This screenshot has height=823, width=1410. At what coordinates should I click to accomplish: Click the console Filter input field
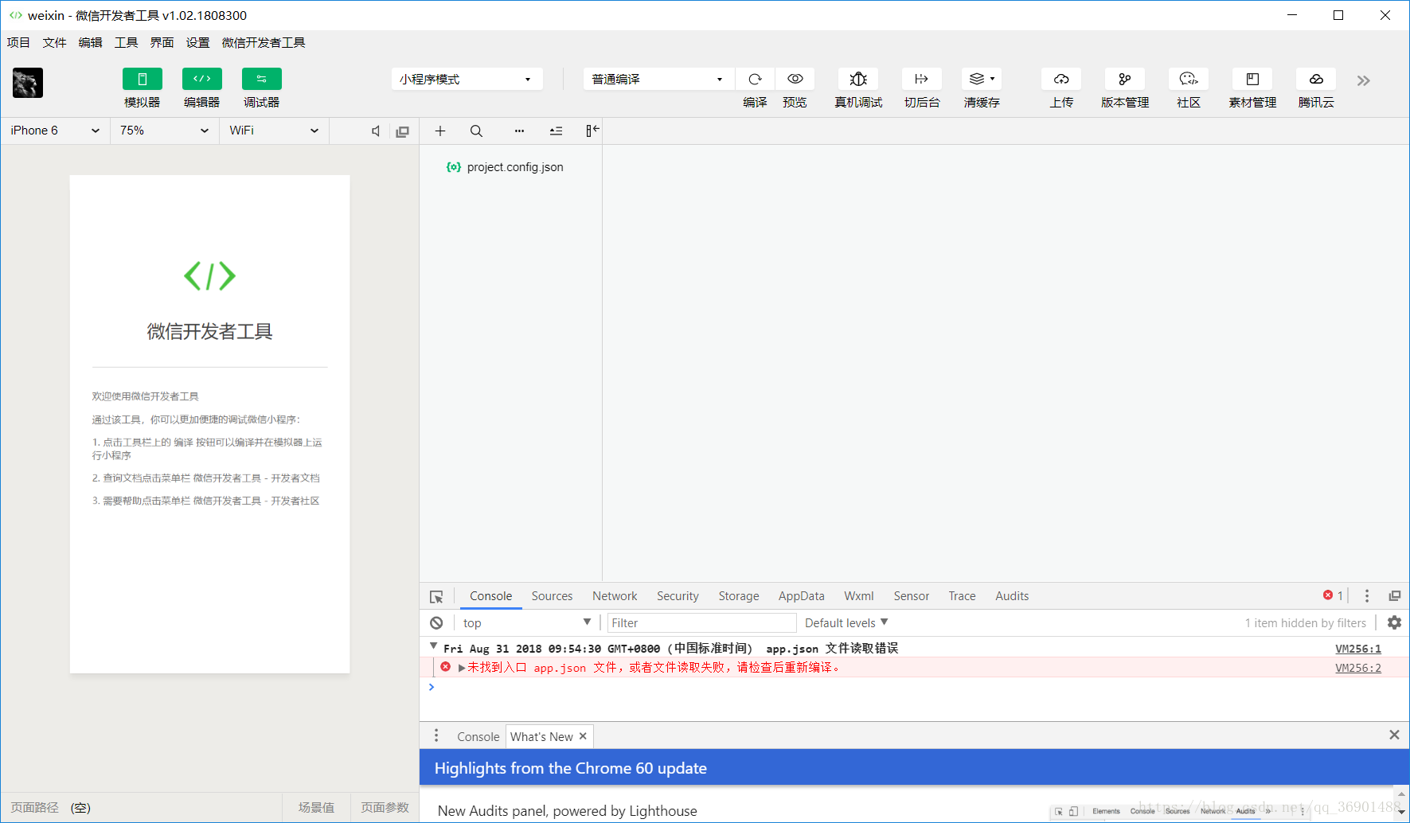(701, 623)
